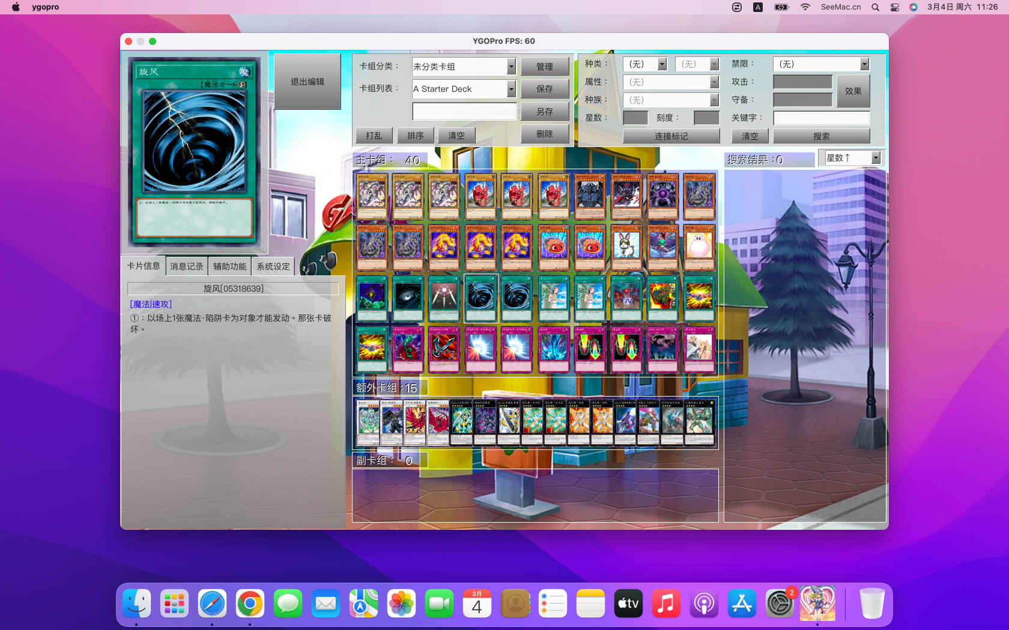Open the YGOPro app in the Dock

[817, 604]
